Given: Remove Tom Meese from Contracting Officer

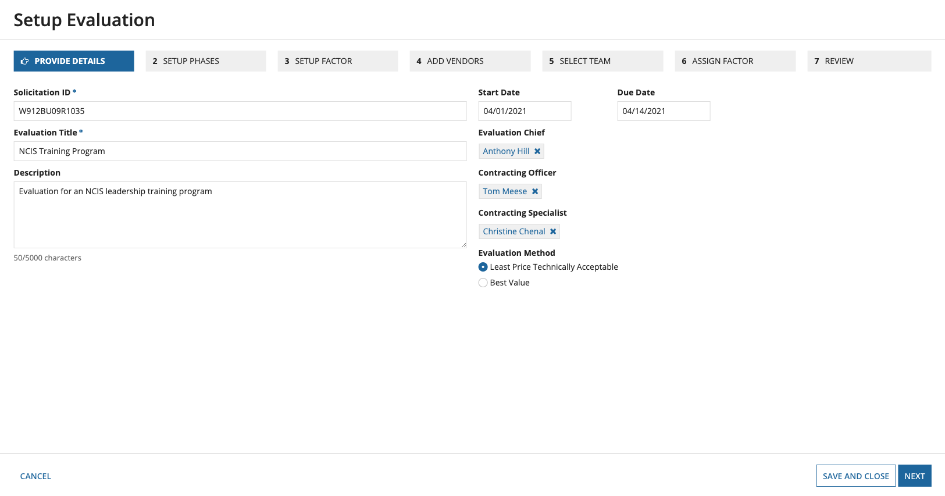Looking at the screenshot, I should (x=535, y=191).
